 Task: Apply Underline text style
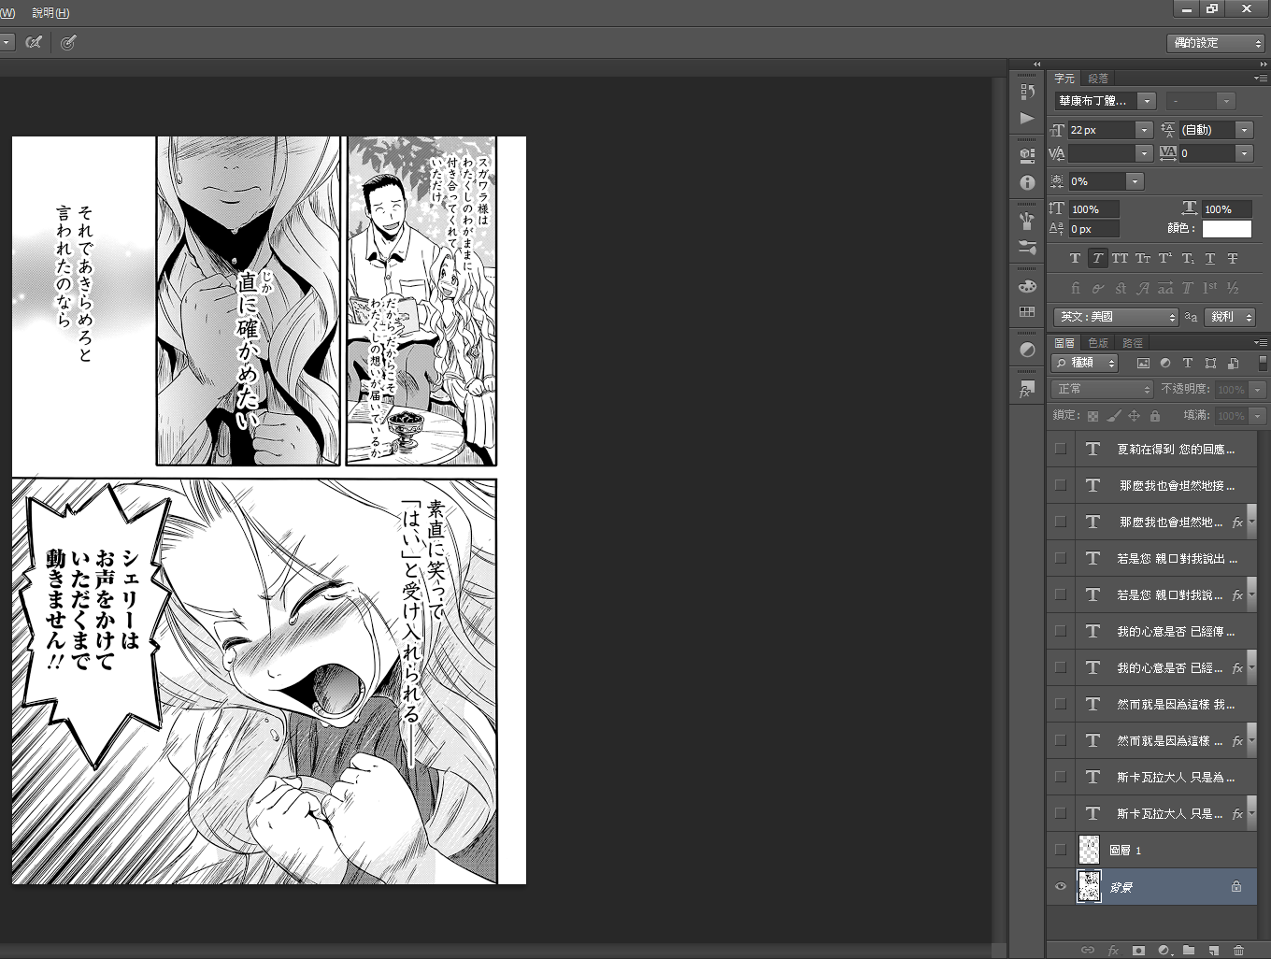1209,258
